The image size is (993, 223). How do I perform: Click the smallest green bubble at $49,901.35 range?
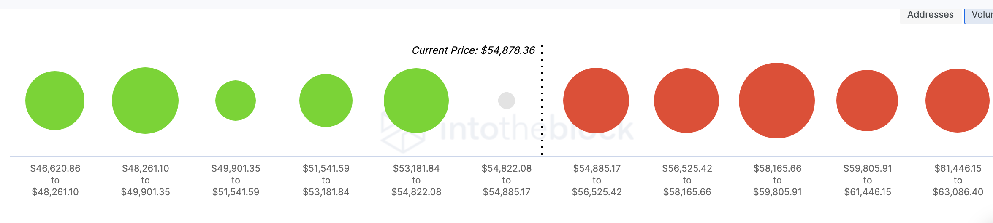236,101
